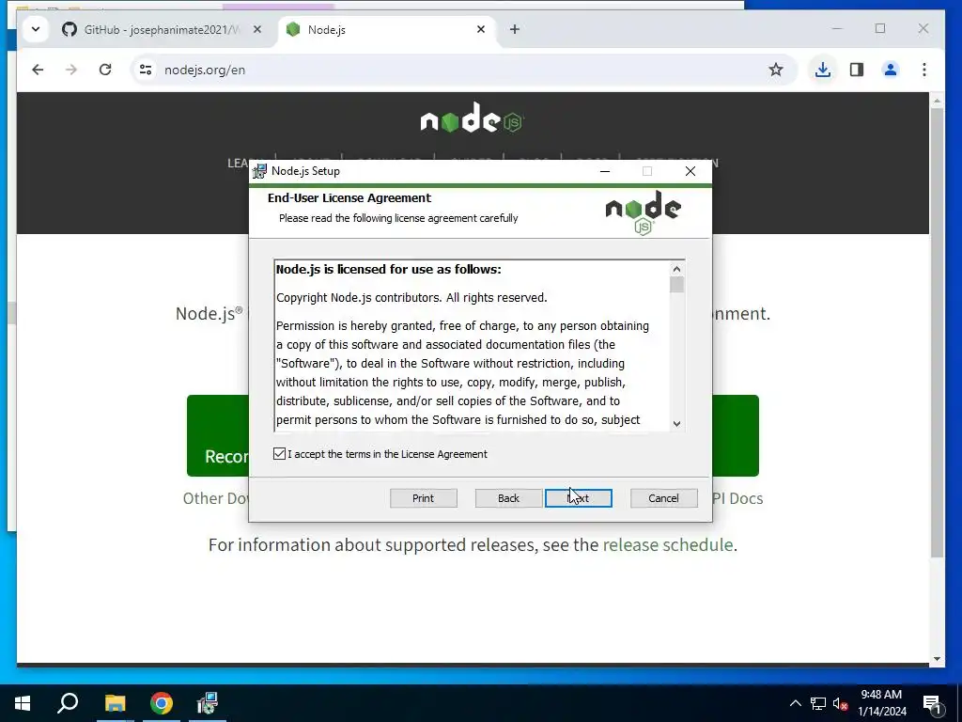Viewport: 962px width, 722px height.
Task: Click Node.js Setup title bar installer icon
Action: (x=260, y=171)
